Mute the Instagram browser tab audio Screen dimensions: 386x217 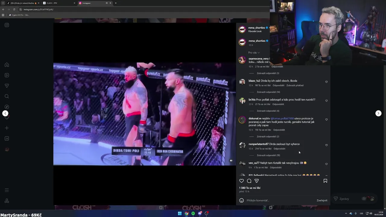[106, 3]
